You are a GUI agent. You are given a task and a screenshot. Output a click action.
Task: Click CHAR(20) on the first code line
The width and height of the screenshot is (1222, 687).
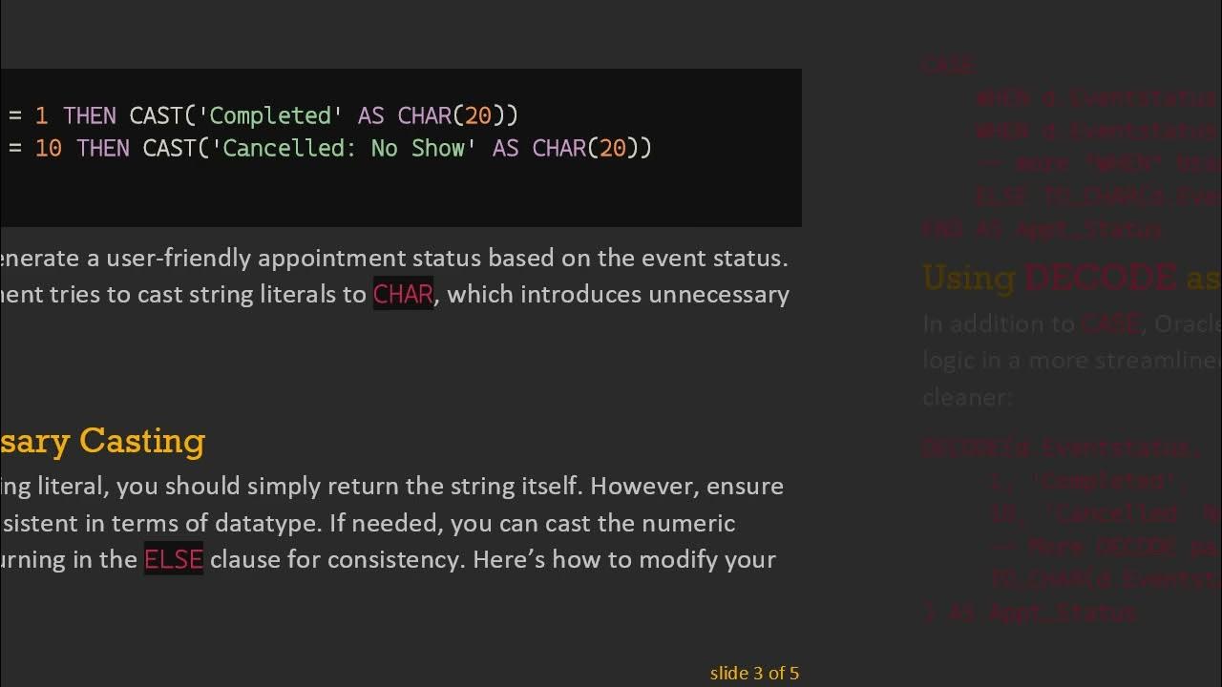[456, 115]
